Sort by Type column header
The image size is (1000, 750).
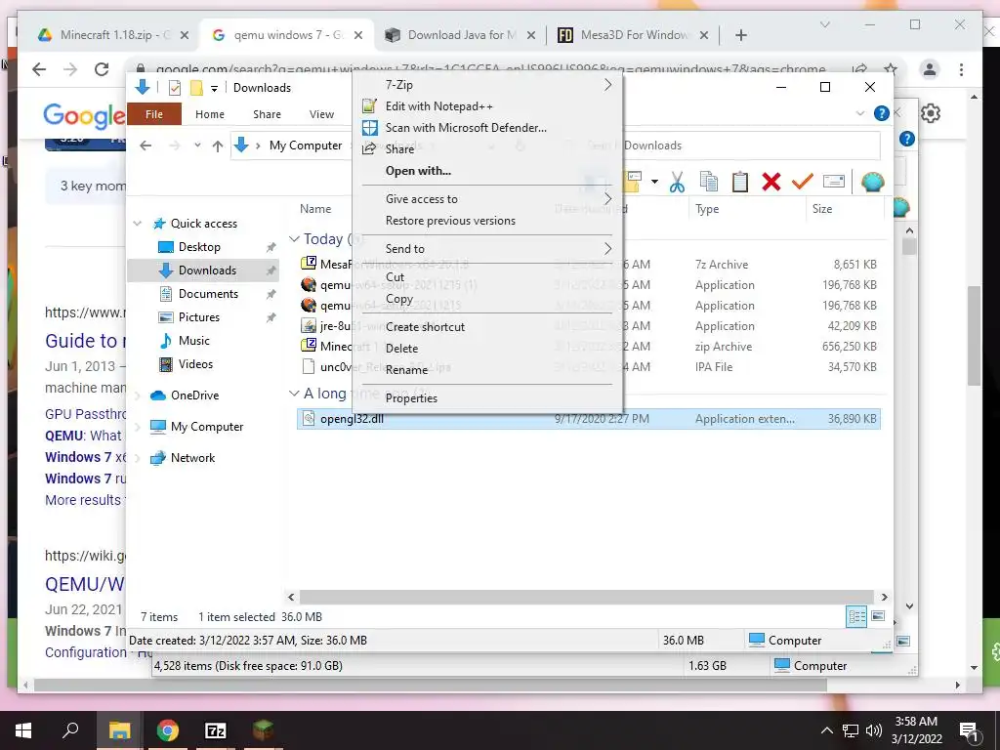[x=747, y=209]
